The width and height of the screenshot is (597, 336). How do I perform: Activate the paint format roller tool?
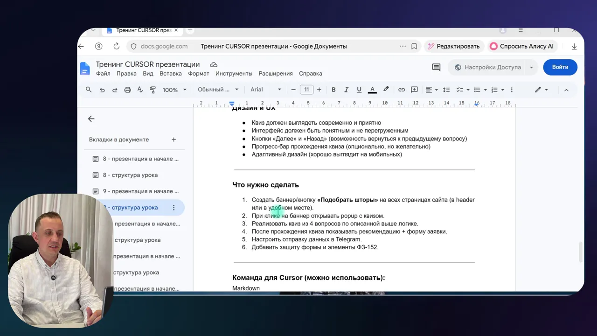click(153, 90)
